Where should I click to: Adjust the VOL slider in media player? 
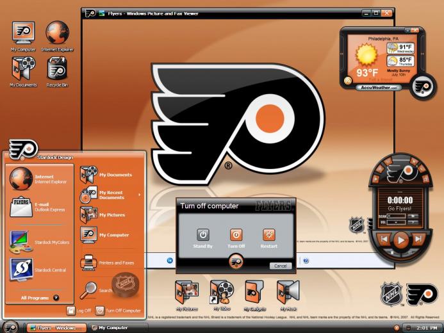tap(397, 222)
